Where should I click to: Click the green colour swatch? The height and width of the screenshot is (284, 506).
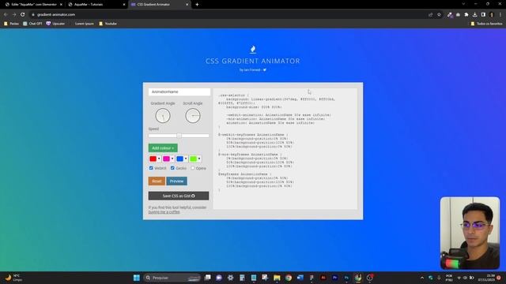tap(193, 159)
